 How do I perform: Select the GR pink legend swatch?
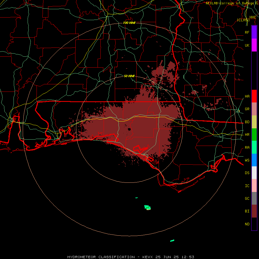[x=254, y=109]
